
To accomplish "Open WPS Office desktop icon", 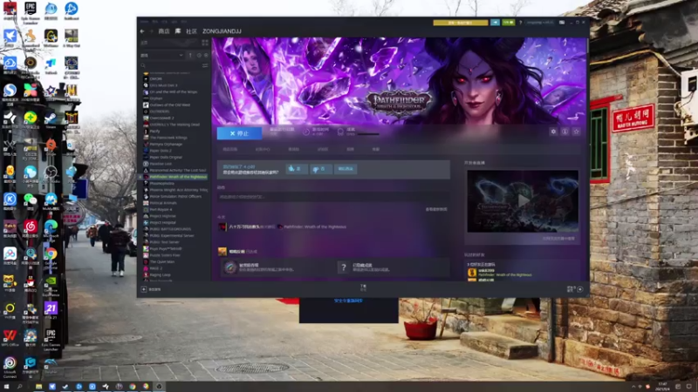I will pos(10,338).
